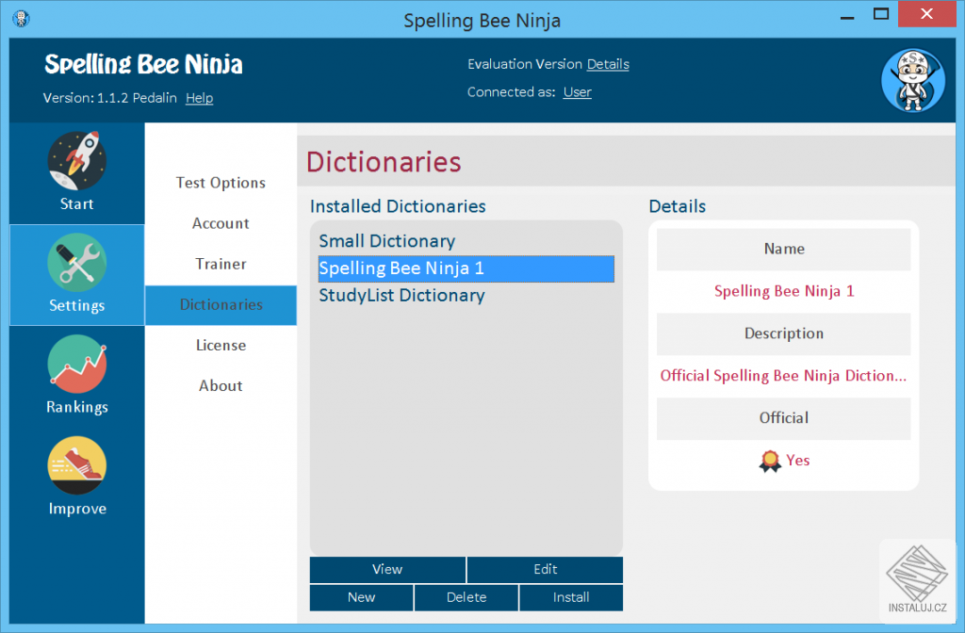Click the User connection link
This screenshot has height=633, width=965.
(577, 92)
